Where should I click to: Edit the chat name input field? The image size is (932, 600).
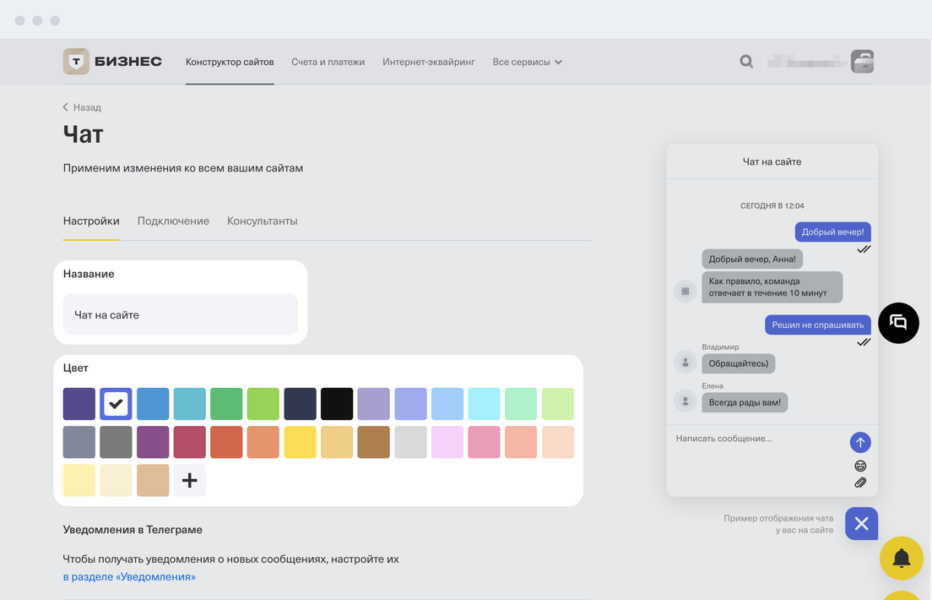[x=180, y=314]
